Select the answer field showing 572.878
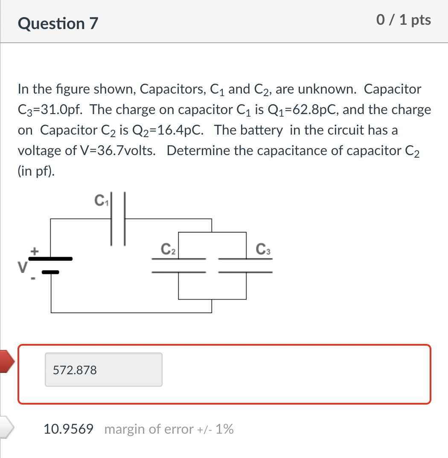The image size is (448, 458). 103,370
